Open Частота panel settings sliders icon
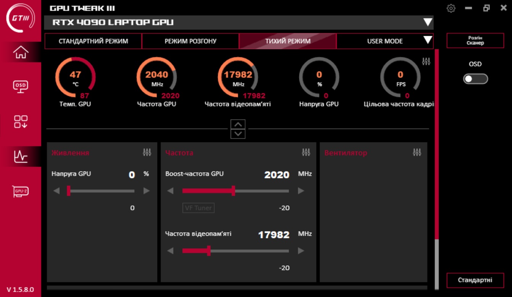This screenshot has height=297, width=512. coord(306,152)
